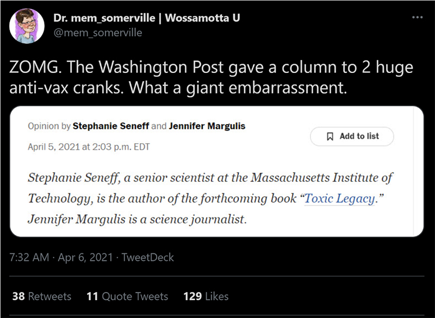This screenshot has height=318, width=435.
Task: Click the @mem_somerville handle
Action: click(x=98, y=33)
